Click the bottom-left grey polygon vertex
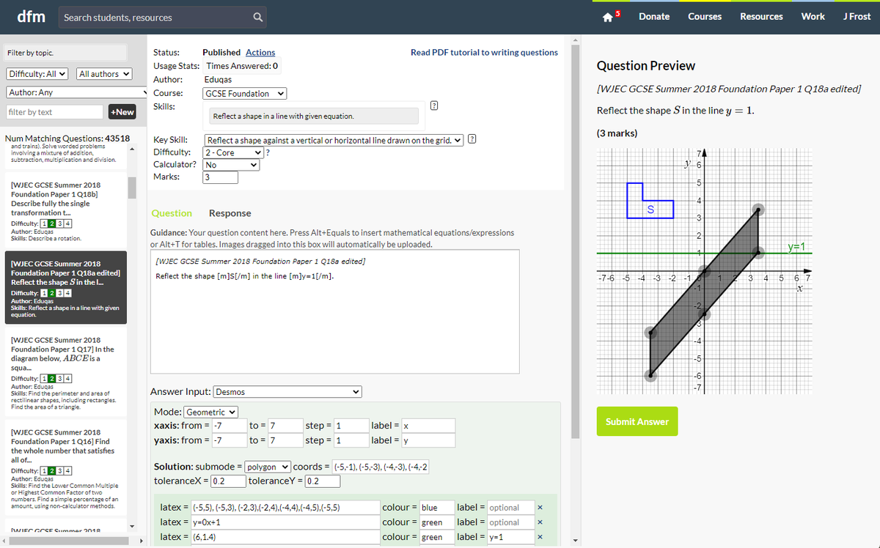Viewport: 880px width, 548px height. 650,374
